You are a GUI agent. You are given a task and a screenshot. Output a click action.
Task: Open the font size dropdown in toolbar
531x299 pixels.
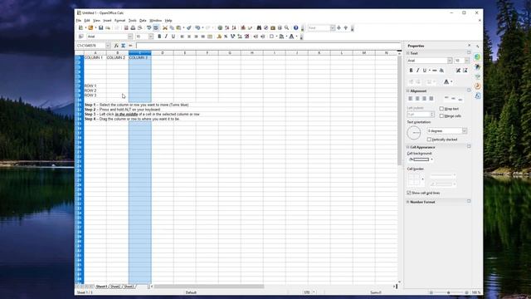151,37
